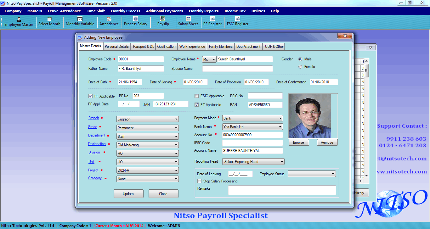Viewport: 430px width, 229px height.
Task: Click the Designation link label
Action: (x=97, y=144)
